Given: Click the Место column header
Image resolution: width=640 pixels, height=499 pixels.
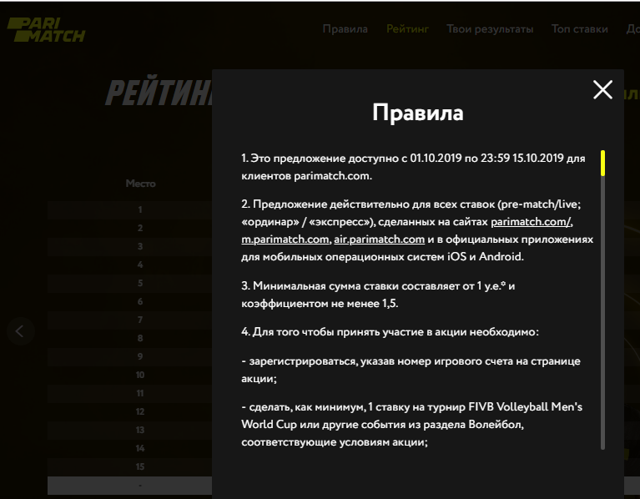Looking at the screenshot, I should coord(140,184).
